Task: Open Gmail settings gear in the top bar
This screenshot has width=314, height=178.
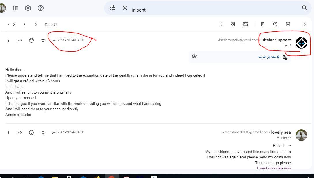Action: (28, 8)
